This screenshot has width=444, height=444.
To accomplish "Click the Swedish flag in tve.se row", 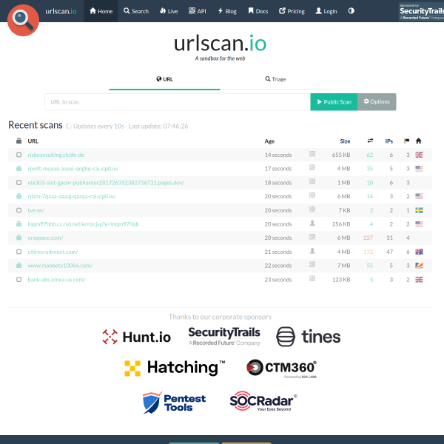I will coord(419,210).
